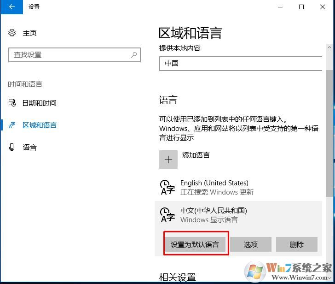The height and width of the screenshot is (284, 335).
Task: Click the Windows 显示语言 status text
Action: [209, 220]
